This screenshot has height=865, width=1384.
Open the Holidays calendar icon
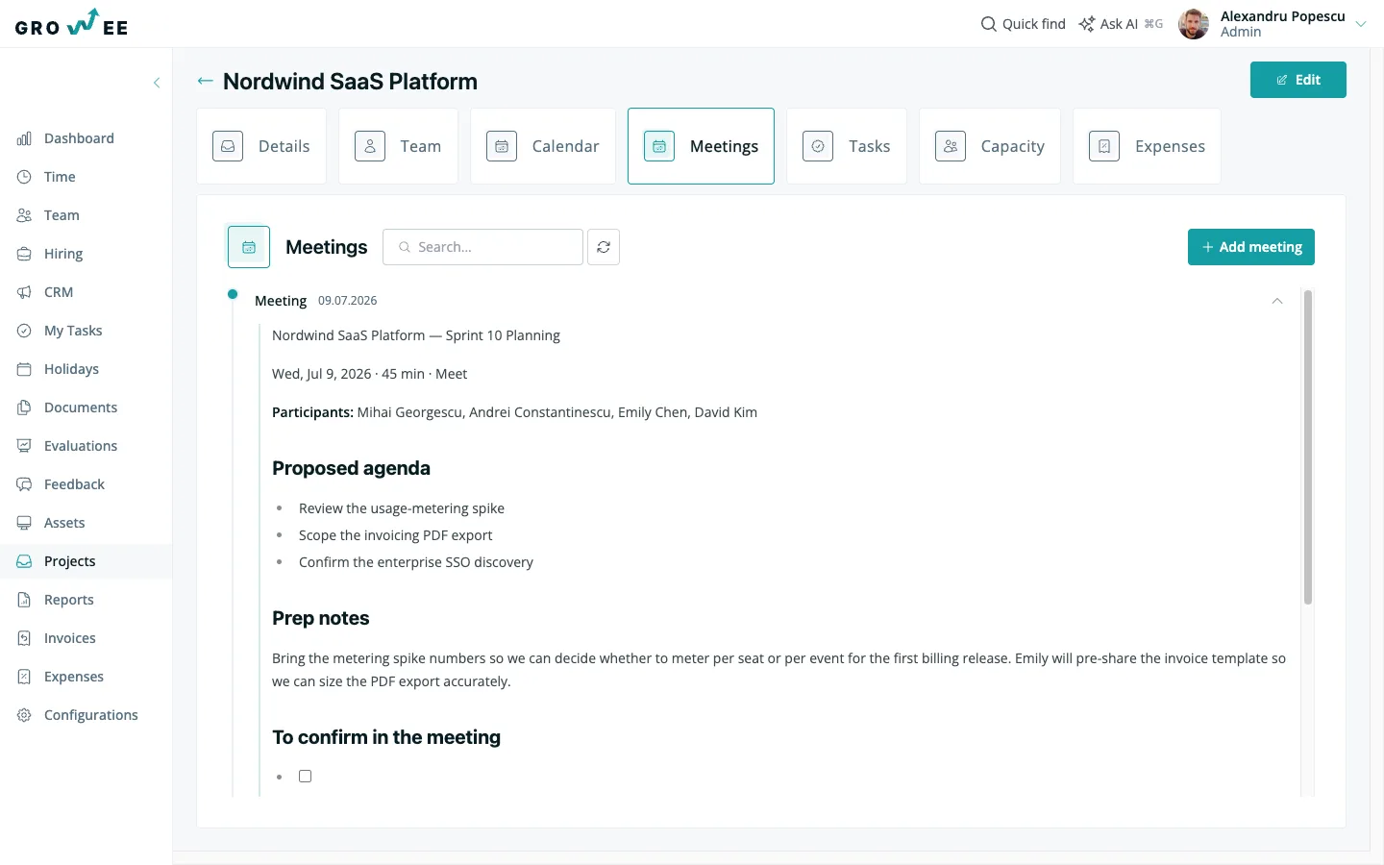24,369
